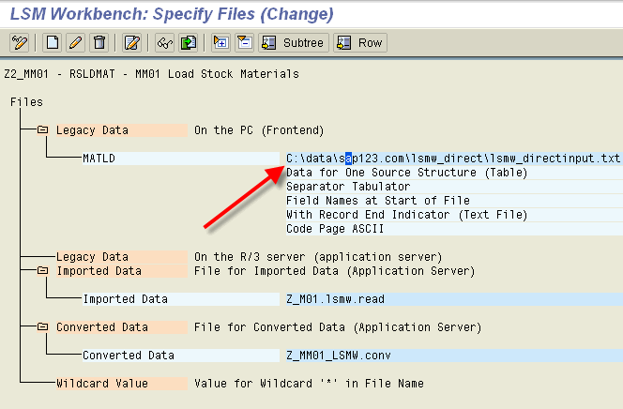The height and width of the screenshot is (409, 623).
Task: Click the pencil change entry icon
Action: click(76, 42)
